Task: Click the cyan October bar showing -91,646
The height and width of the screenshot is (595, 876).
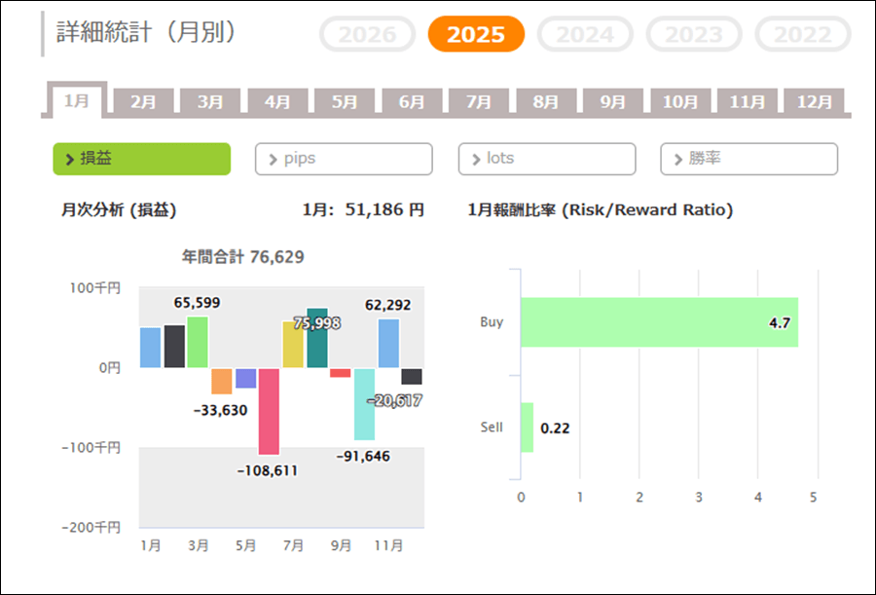Action: [x=365, y=404]
